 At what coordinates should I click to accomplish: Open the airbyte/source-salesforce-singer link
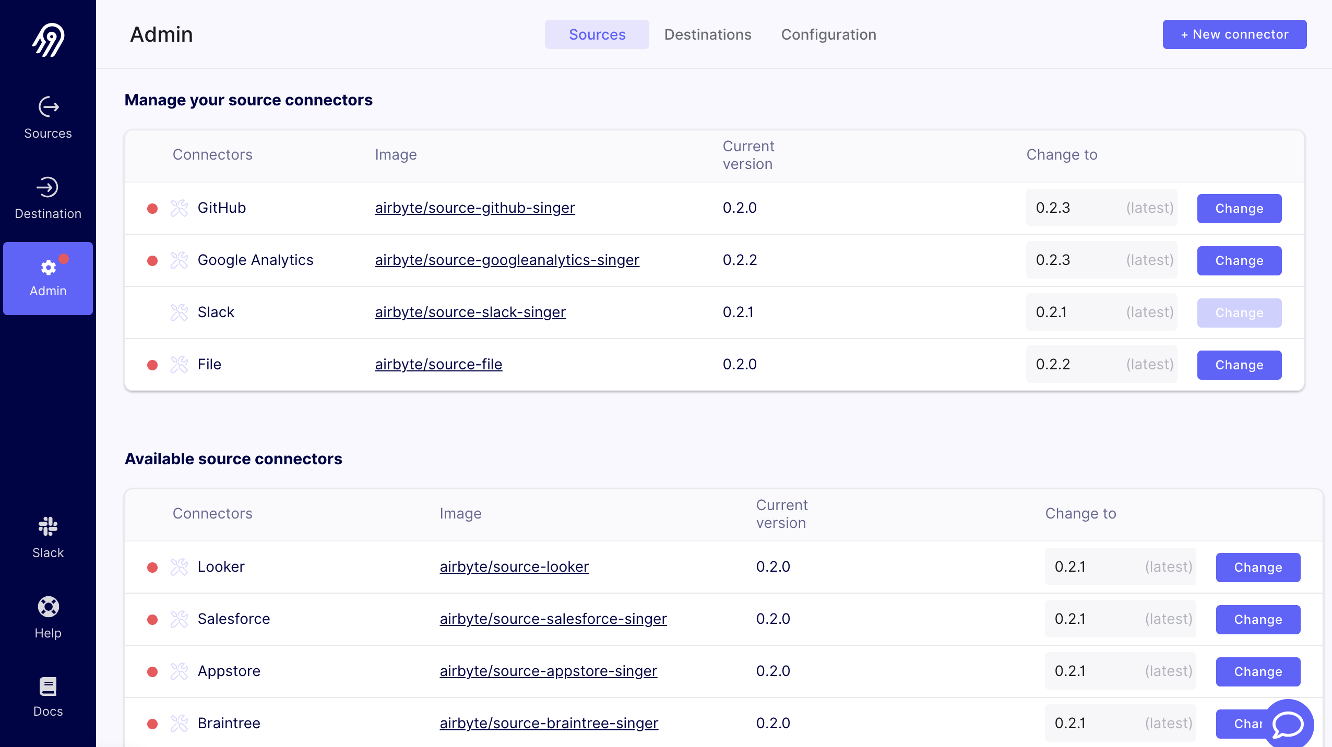(x=553, y=619)
